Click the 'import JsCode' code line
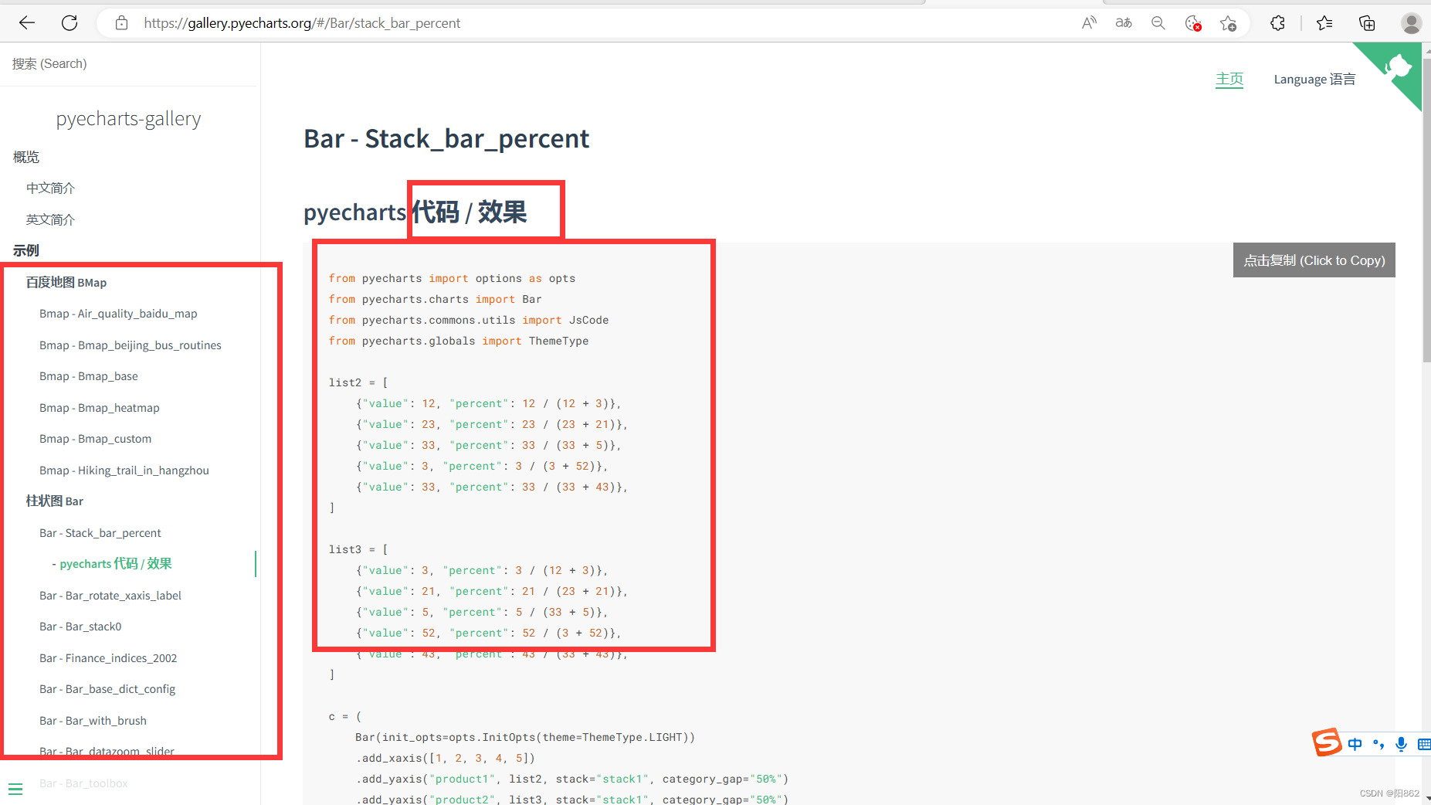The image size is (1431, 805). pyautogui.click(x=469, y=320)
